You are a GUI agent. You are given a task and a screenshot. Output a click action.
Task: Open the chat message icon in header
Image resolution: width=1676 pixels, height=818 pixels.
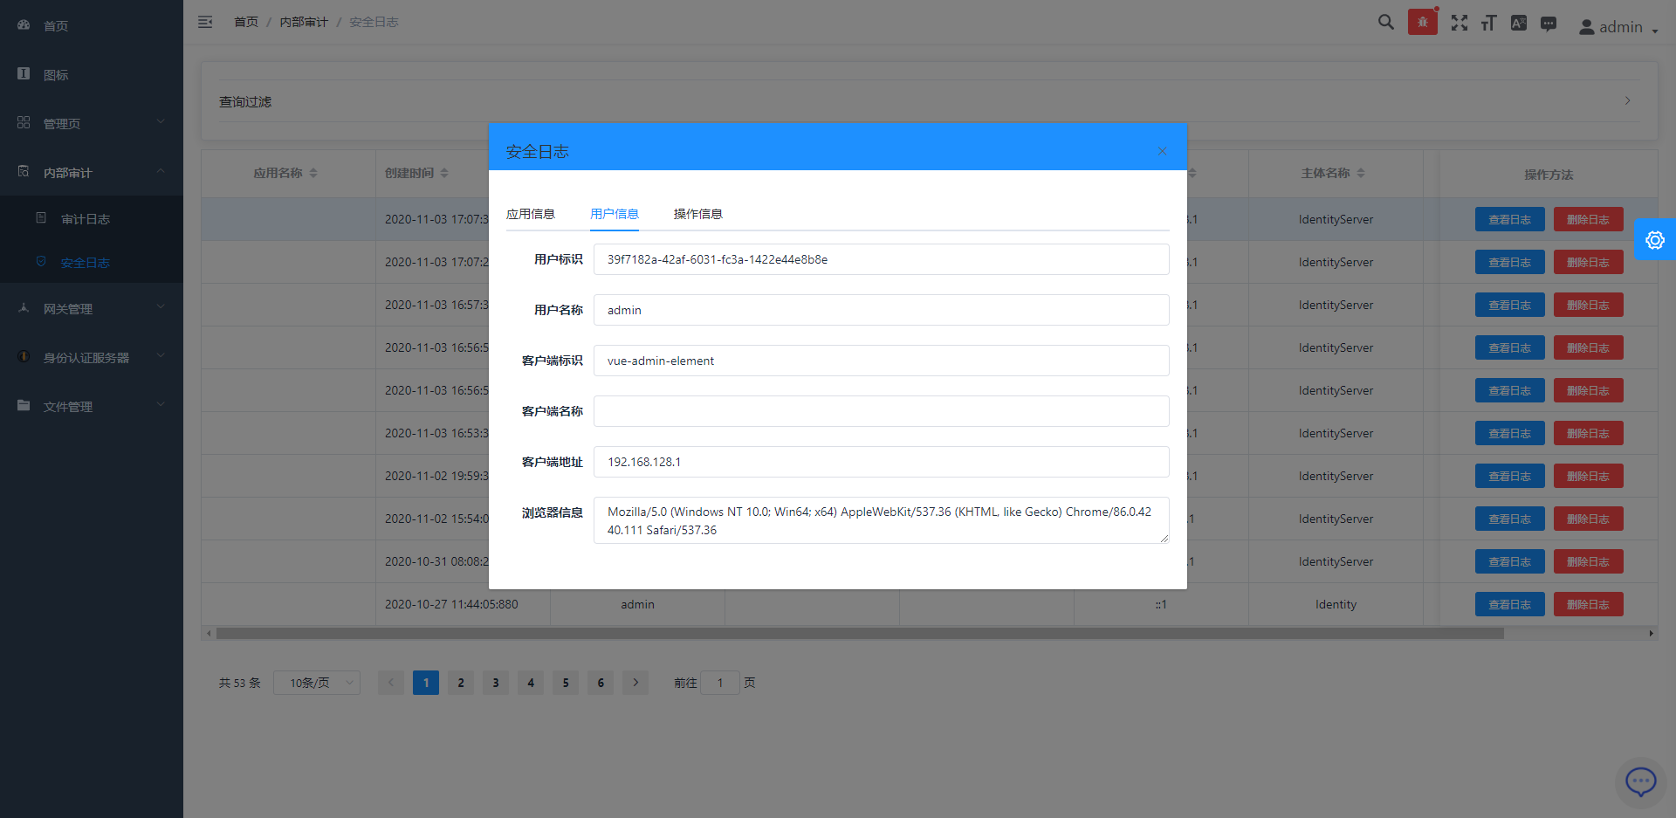(x=1548, y=24)
